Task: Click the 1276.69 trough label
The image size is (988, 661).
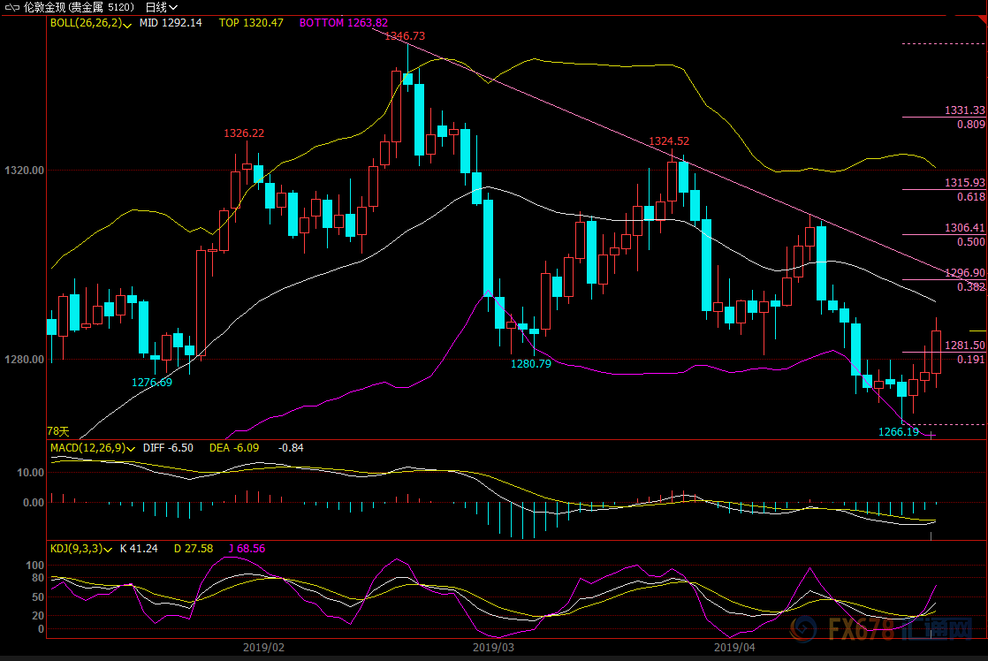Action: coord(152,383)
